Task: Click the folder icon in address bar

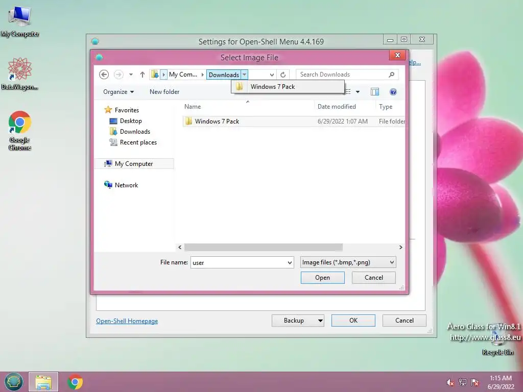Action: click(x=155, y=75)
